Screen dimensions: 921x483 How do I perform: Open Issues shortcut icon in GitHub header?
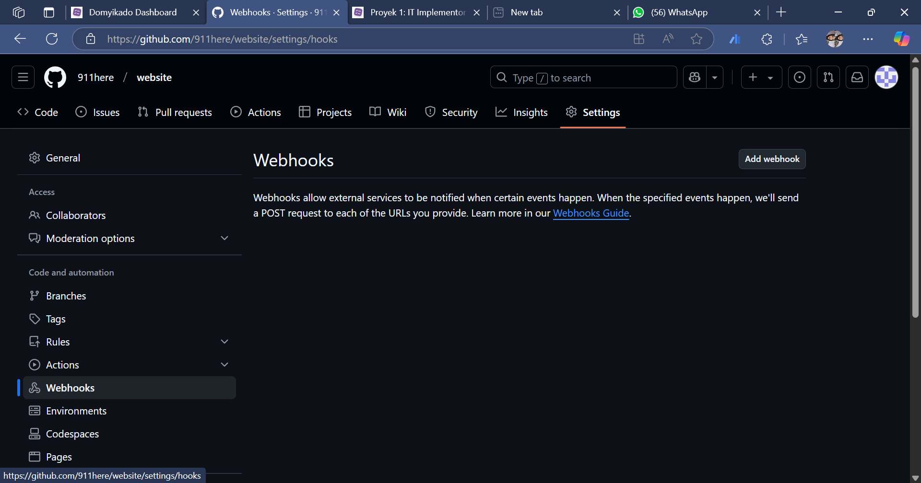pyautogui.click(x=800, y=77)
